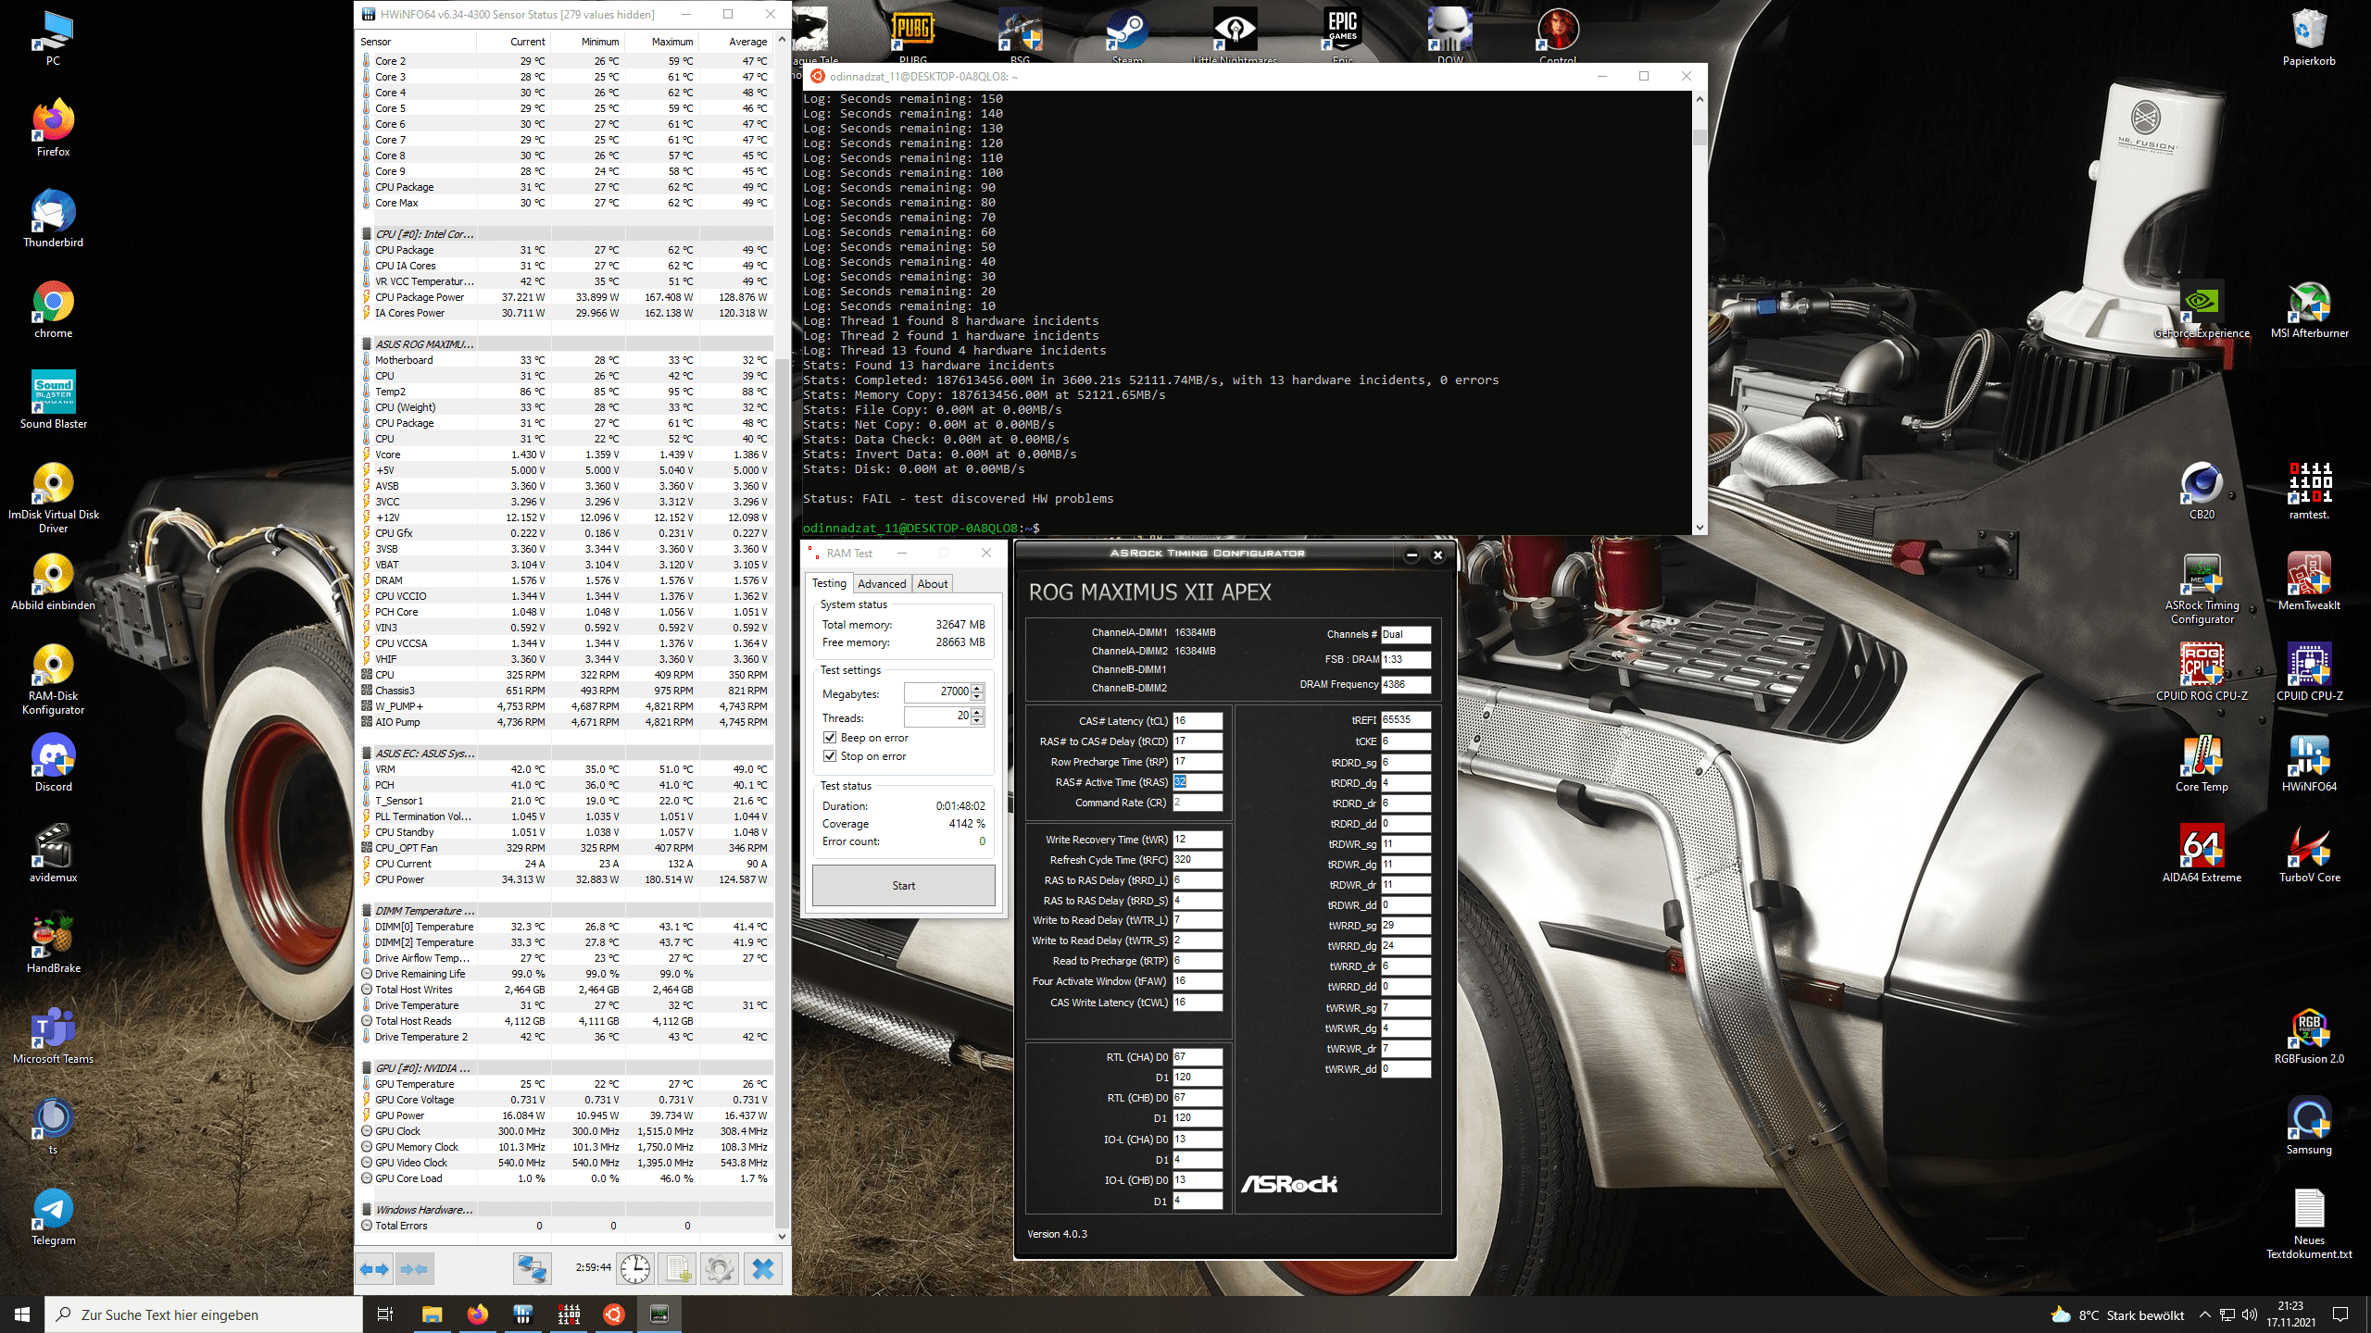The width and height of the screenshot is (2371, 1333).
Task: Open the About tab in RAM Test
Action: 933,584
